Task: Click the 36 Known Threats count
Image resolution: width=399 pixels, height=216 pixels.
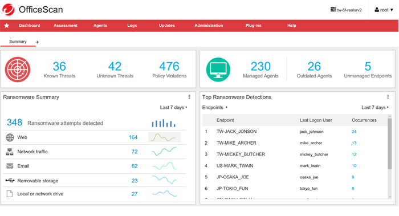Action: [59, 67]
